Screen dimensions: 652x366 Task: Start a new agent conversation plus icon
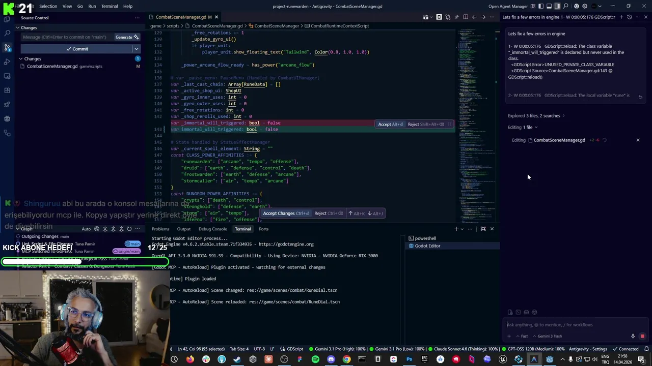coord(621,17)
